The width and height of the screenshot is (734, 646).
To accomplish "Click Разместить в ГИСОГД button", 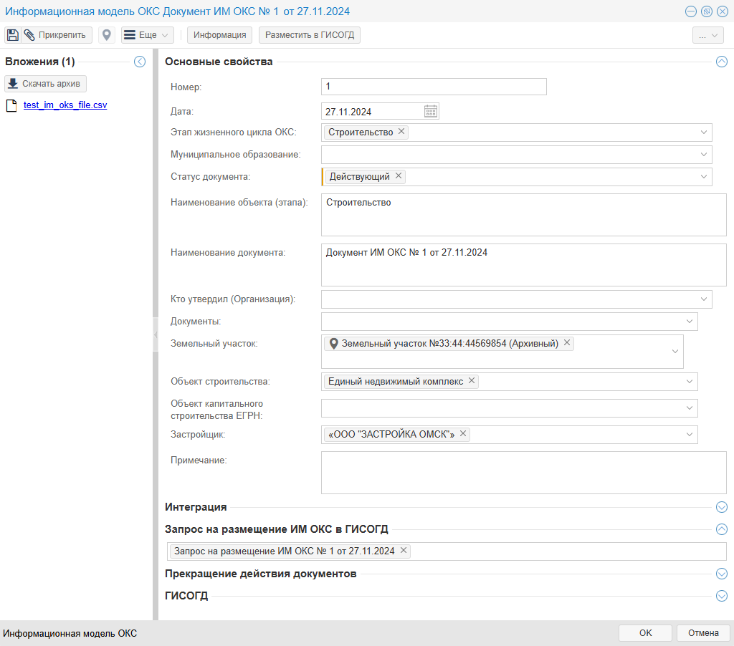I will pyautogui.click(x=310, y=35).
